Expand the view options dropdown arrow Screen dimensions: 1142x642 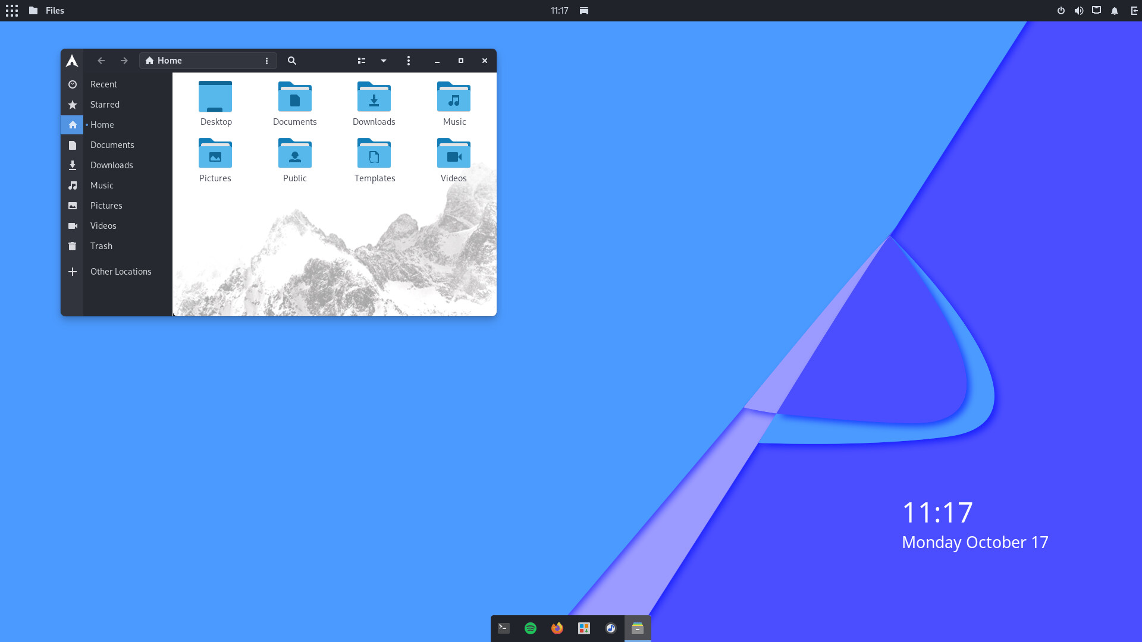(384, 61)
